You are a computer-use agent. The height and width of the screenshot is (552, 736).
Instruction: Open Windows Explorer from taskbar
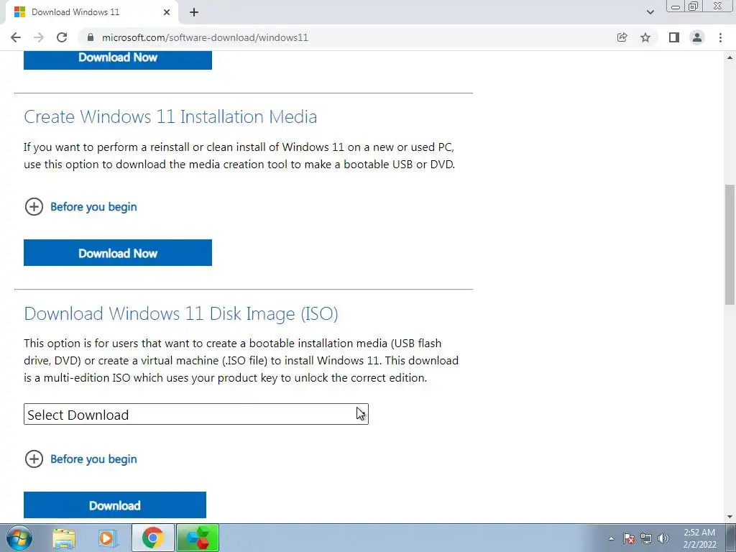tap(64, 538)
